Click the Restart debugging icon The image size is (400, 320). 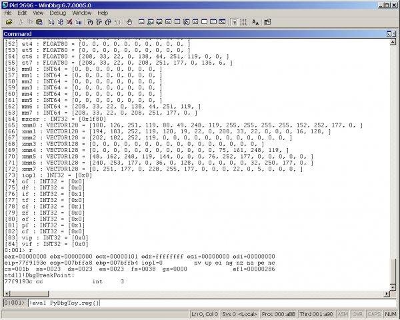(x=60, y=22)
